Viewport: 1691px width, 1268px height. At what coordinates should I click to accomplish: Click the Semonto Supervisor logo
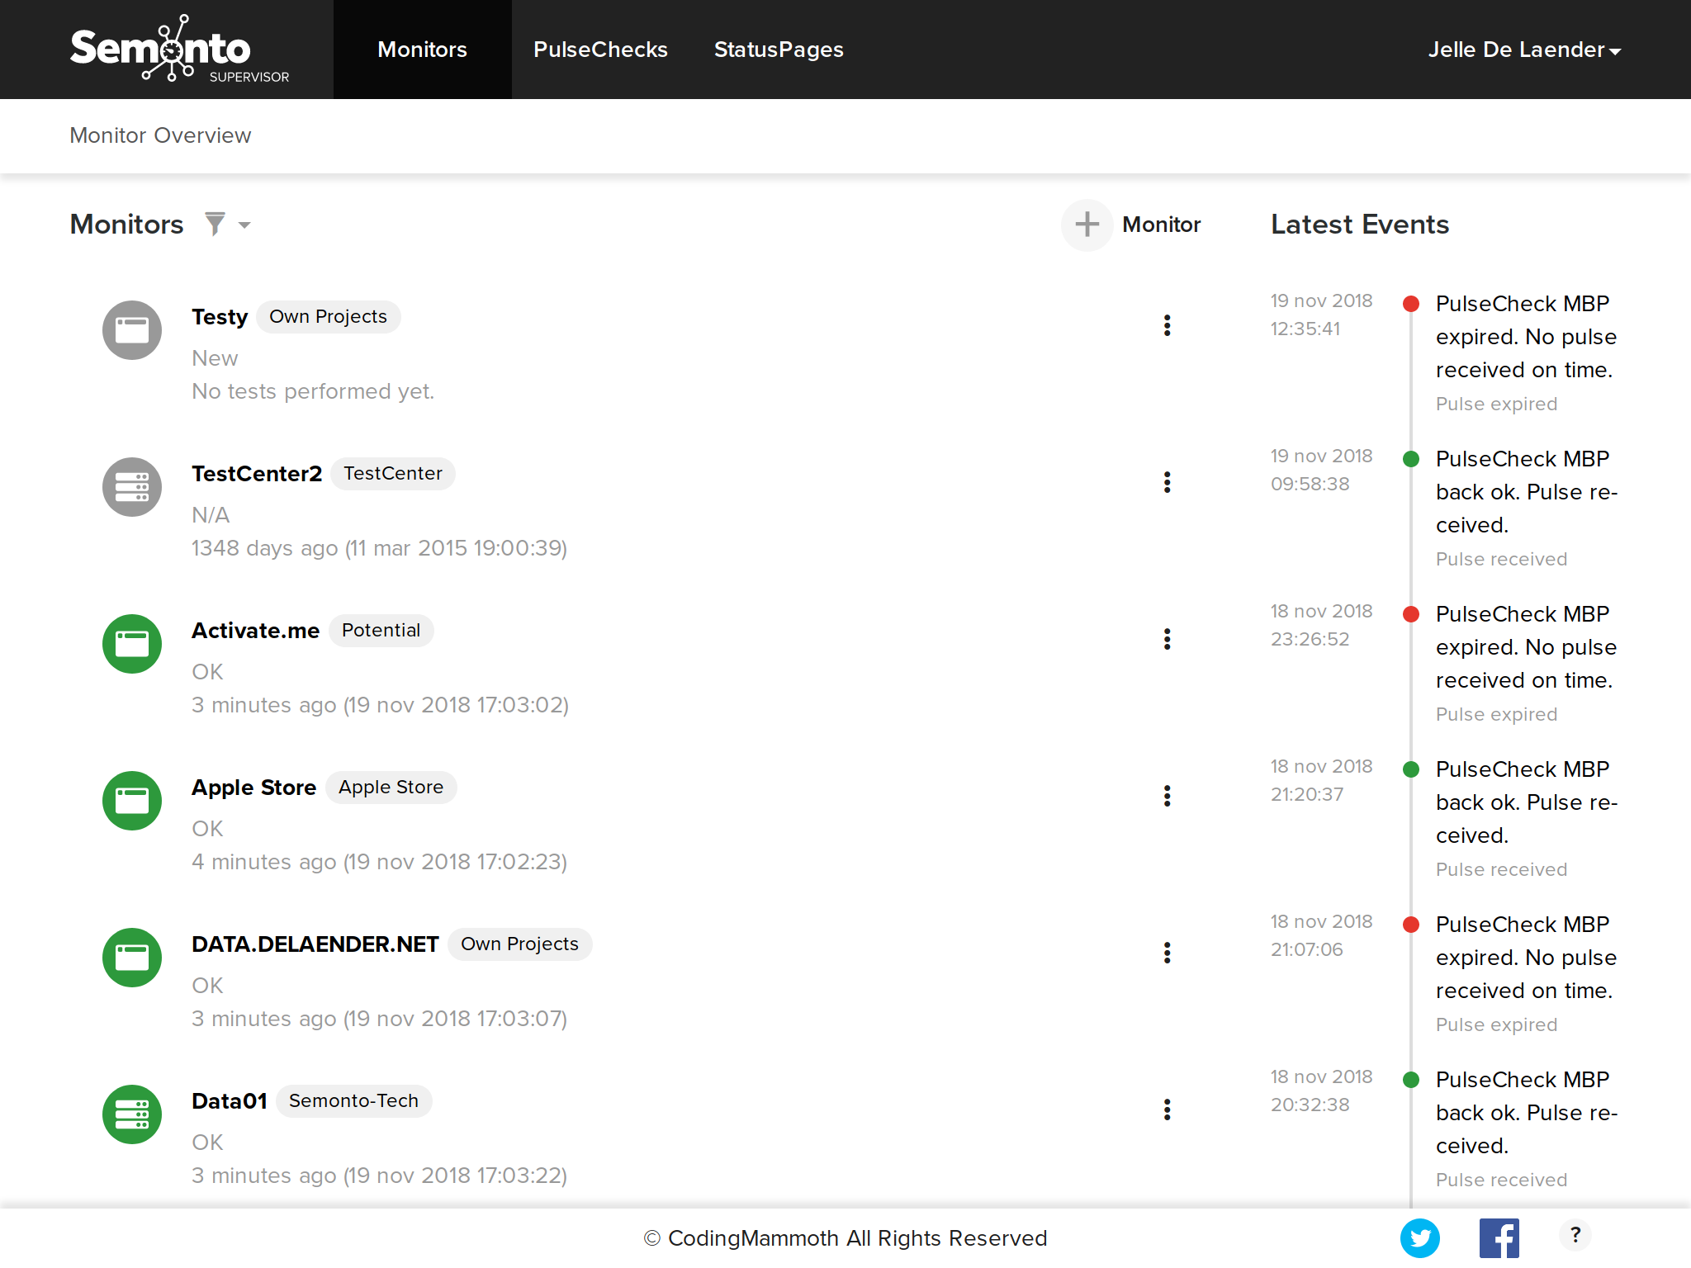(x=180, y=50)
